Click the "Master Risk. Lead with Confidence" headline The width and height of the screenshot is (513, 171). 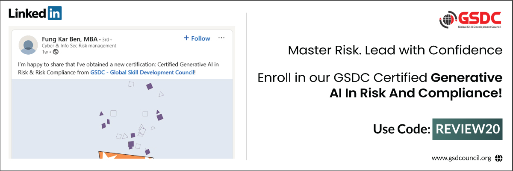click(x=395, y=50)
